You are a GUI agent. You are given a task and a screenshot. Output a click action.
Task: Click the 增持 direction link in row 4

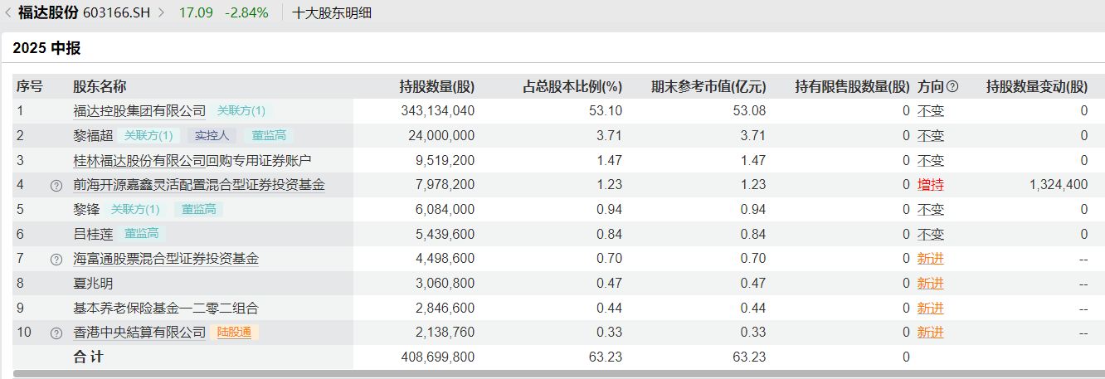[930, 185]
